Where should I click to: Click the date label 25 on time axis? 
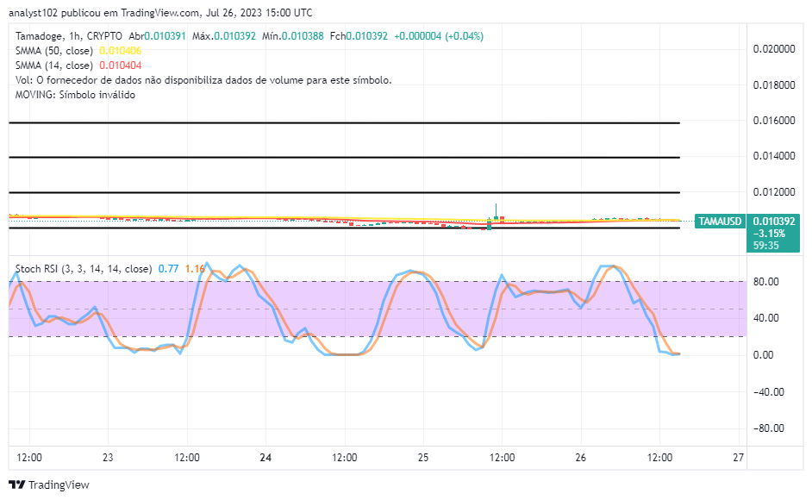click(x=423, y=458)
